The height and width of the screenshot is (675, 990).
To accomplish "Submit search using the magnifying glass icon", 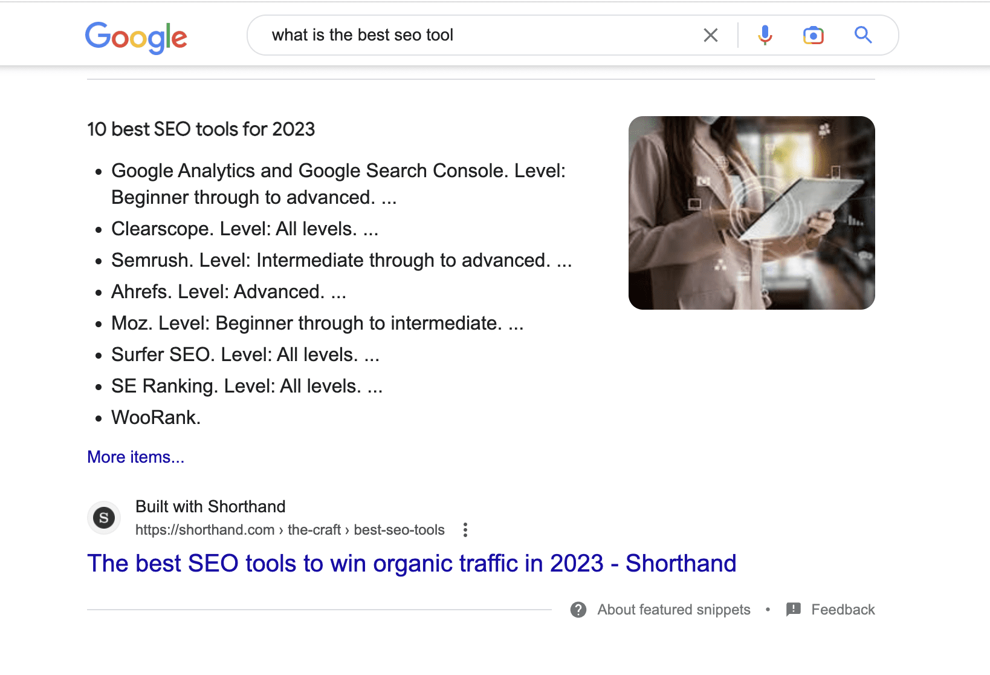I will click(x=863, y=35).
